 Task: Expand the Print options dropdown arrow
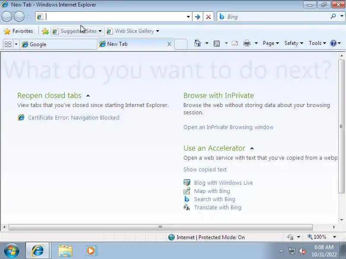pos(256,43)
